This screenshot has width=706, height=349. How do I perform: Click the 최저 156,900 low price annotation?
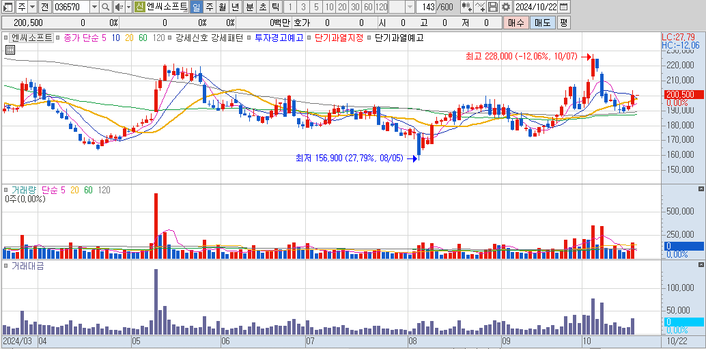tap(350, 158)
